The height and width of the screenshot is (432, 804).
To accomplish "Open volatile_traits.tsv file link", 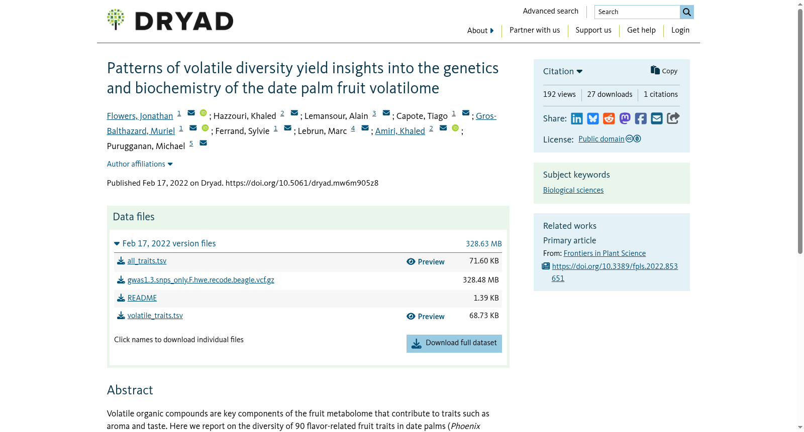I will pos(155,316).
